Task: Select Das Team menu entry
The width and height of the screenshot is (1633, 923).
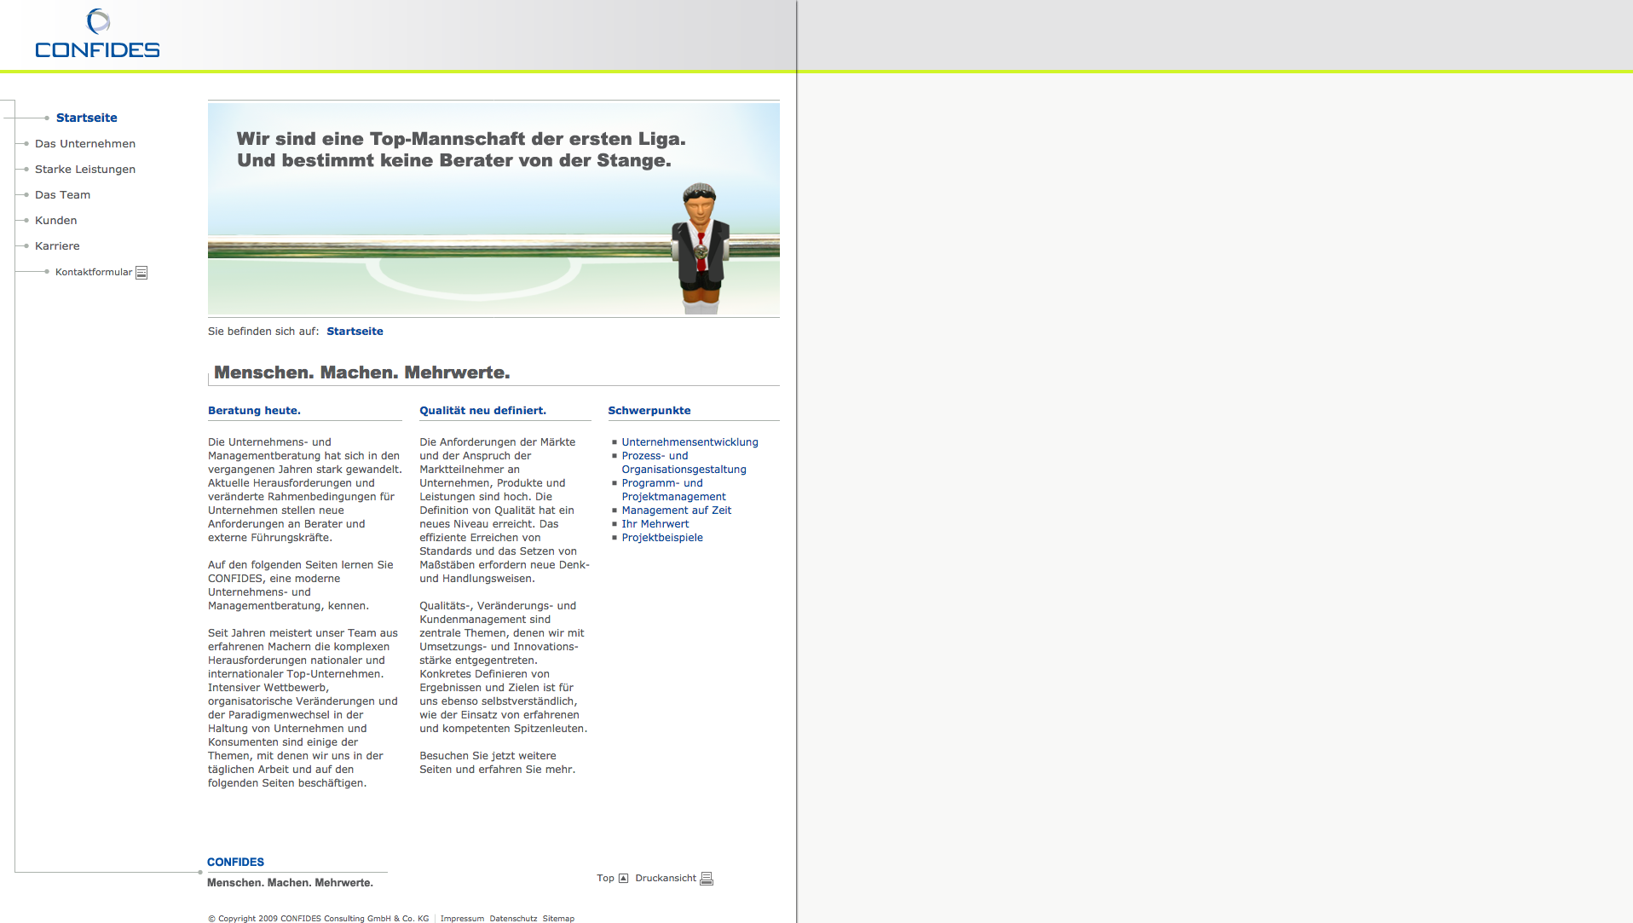Action: (x=62, y=195)
